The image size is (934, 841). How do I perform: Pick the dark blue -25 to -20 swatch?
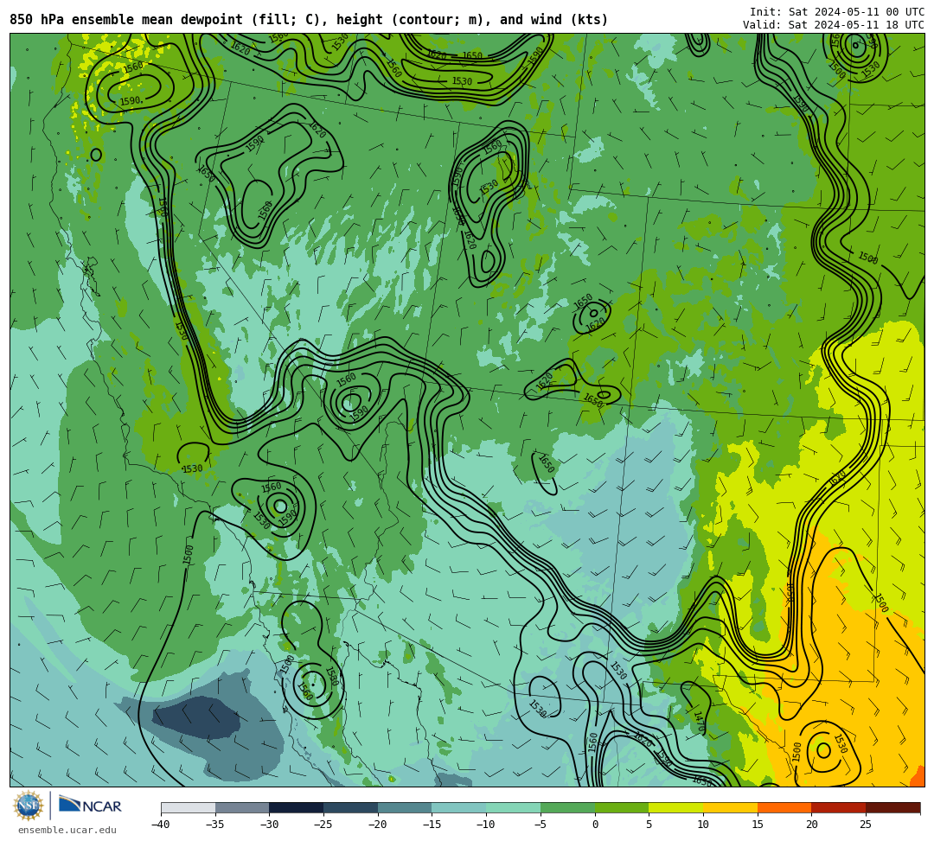[x=351, y=807]
